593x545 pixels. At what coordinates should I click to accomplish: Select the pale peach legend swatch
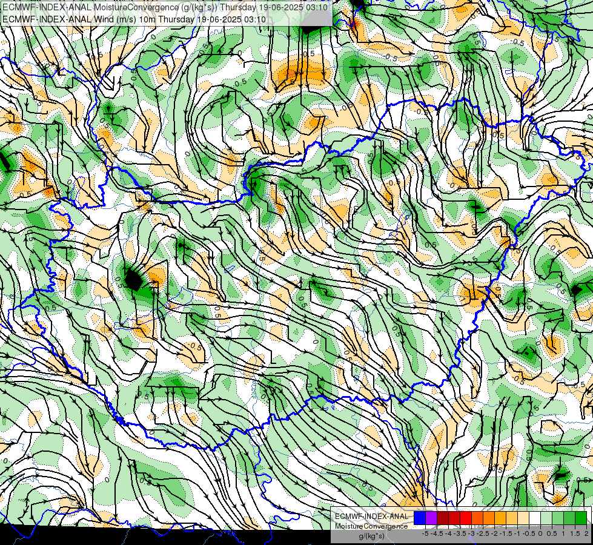[x=523, y=518]
